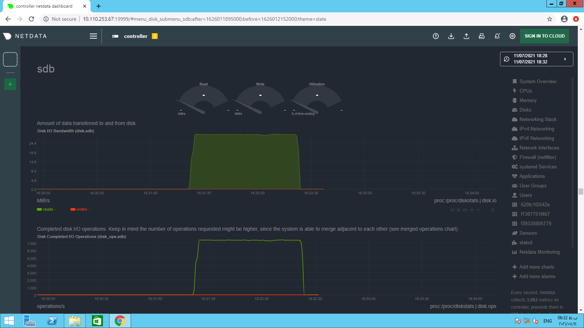This screenshot has height=328, width=584.
Task: Click the export snapshot download icon
Action: click(451, 36)
